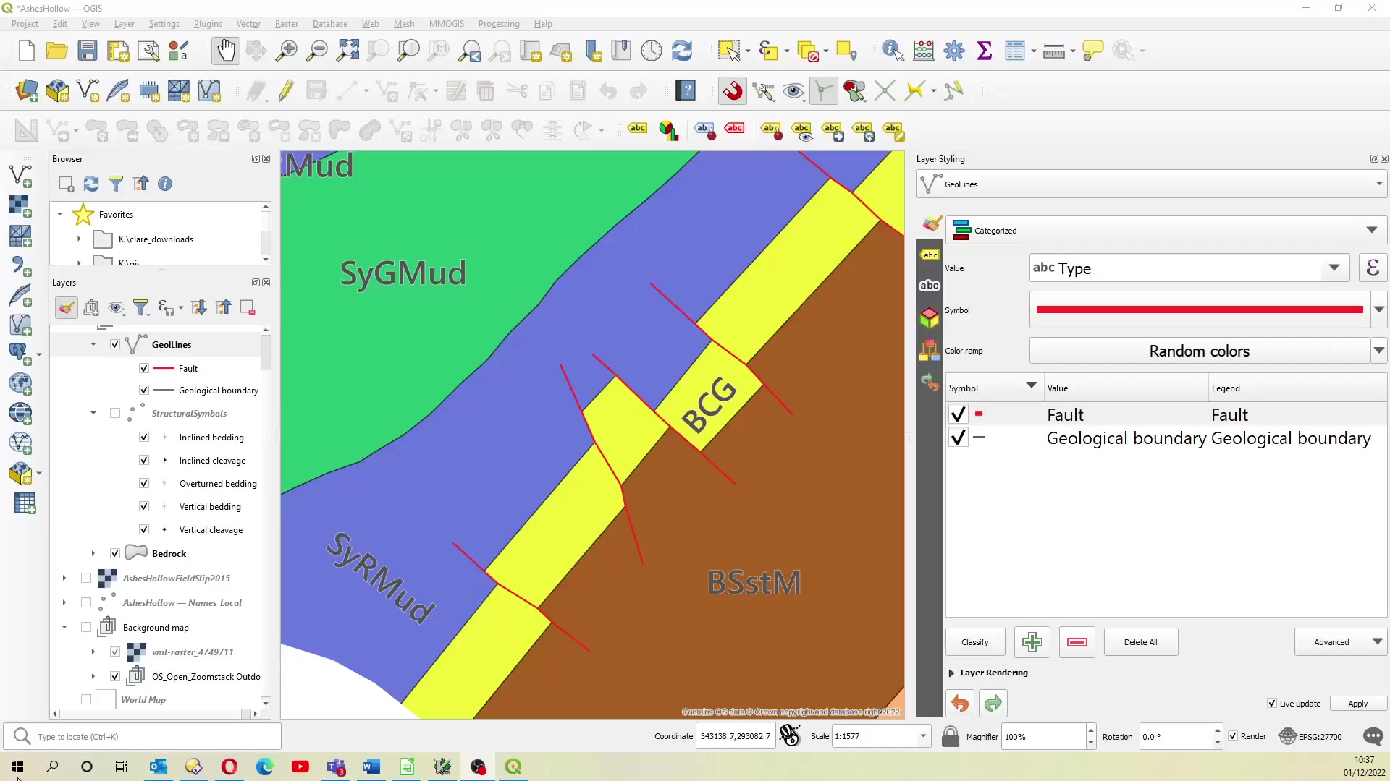Toggle editing mode with the pencil icon
The image size is (1390, 781).
(x=286, y=90)
